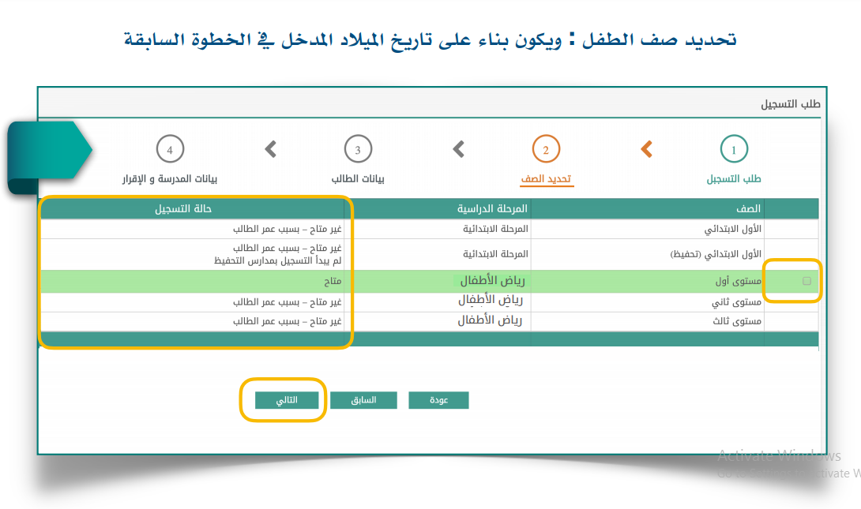This screenshot has width=861, height=509.
Task: Open the بيانات المدرسة و الإقرار step label
Action: pyautogui.click(x=170, y=179)
